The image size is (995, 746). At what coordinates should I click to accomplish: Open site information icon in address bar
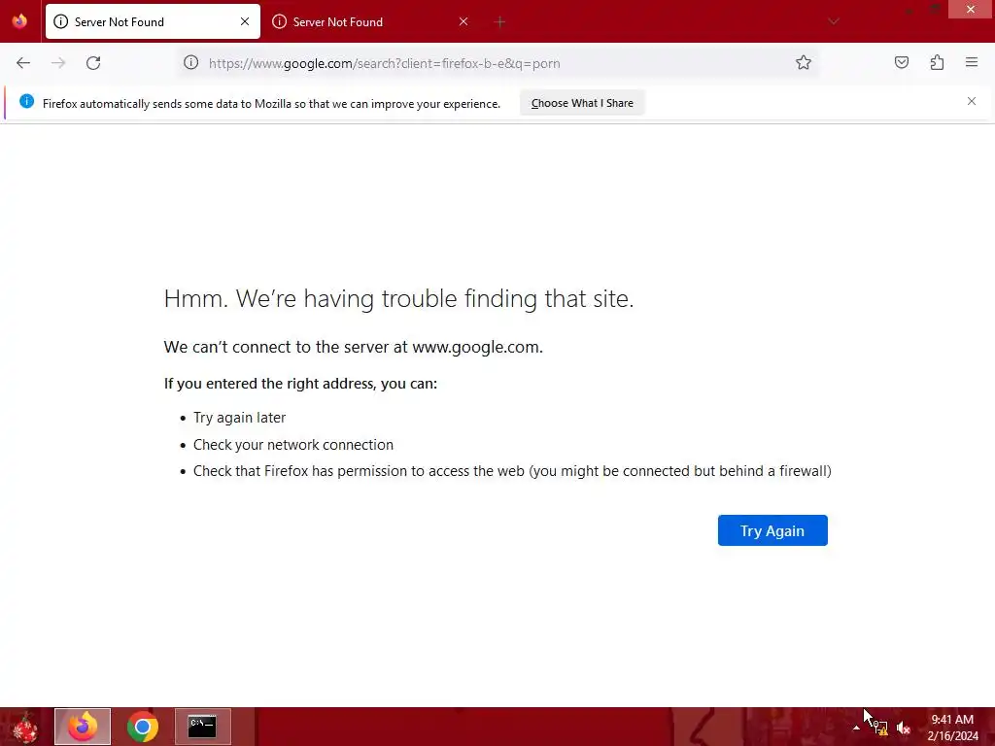(191, 63)
